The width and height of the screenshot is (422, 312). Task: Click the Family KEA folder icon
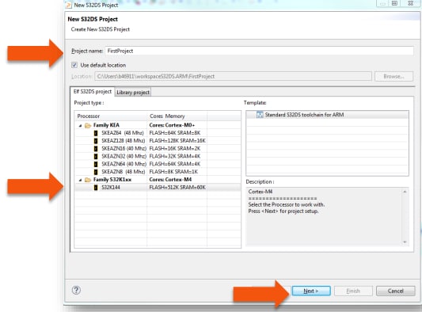pyautogui.click(x=88, y=125)
